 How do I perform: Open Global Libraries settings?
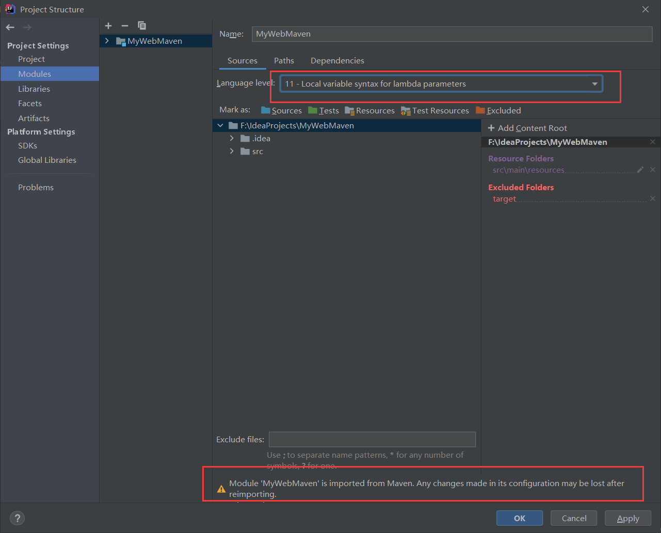click(47, 160)
